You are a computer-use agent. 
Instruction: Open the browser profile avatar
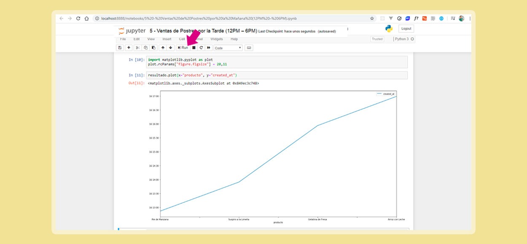coord(462,19)
